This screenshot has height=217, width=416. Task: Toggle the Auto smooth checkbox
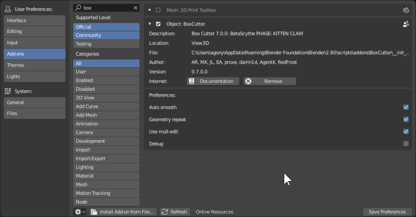[406, 107]
